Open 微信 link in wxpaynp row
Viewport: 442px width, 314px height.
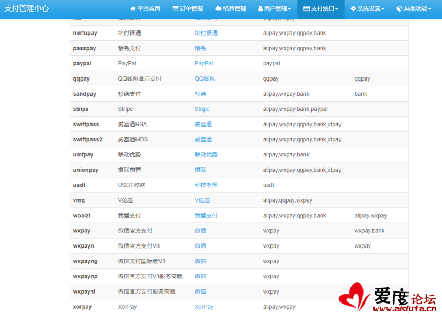click(200, 277)
